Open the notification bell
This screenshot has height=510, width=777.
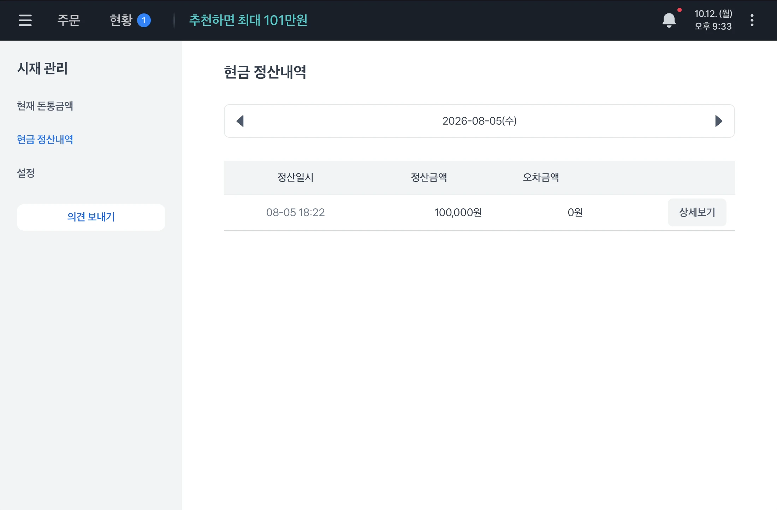(x=669, y=20)
